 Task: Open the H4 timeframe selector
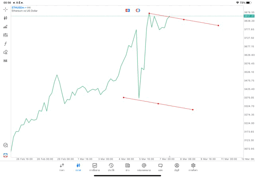coord(6,61)
